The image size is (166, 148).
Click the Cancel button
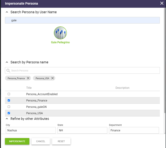tap(41, 141)
